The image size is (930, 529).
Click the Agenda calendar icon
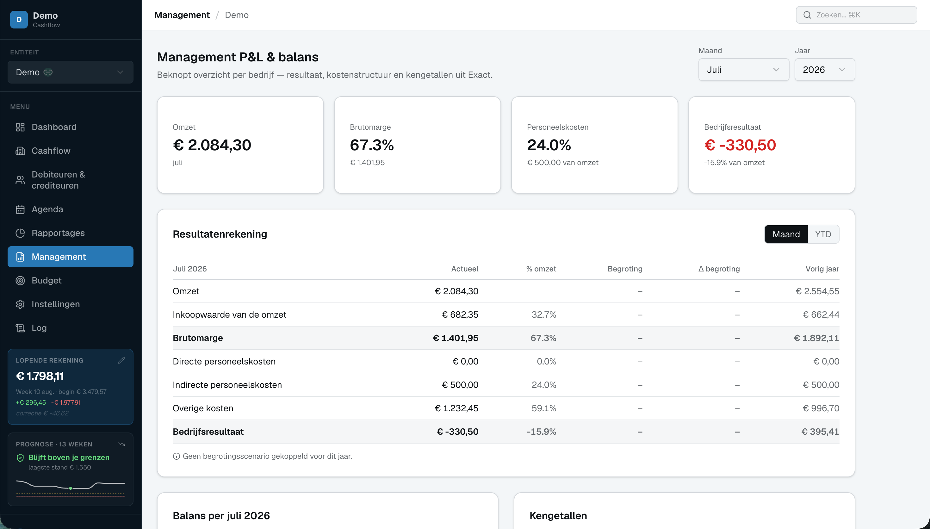(20, 209)
